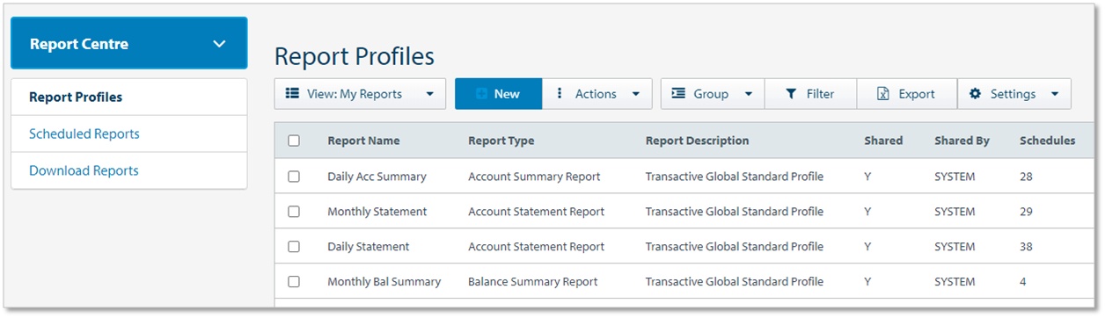Collapse the Report Centre chevron
This screenshot has height=318, width=1105.
click(x=220, y=44)
